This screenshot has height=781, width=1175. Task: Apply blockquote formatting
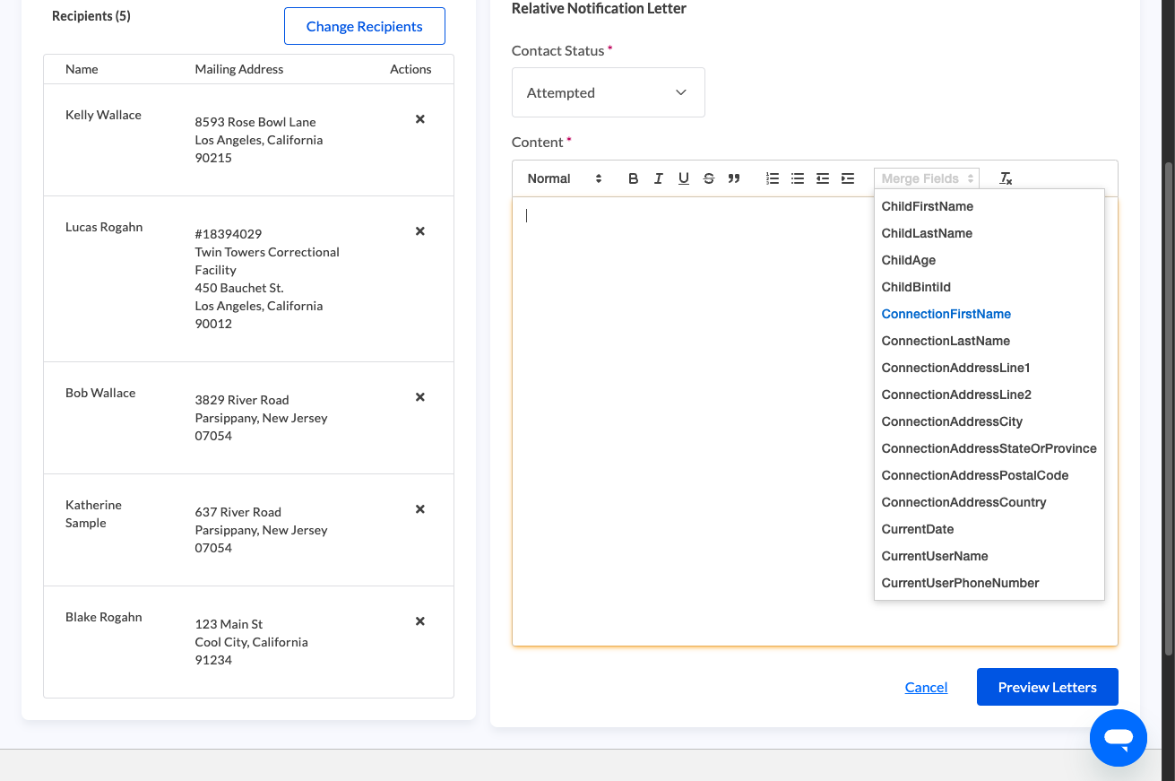(x=733, y=178)
